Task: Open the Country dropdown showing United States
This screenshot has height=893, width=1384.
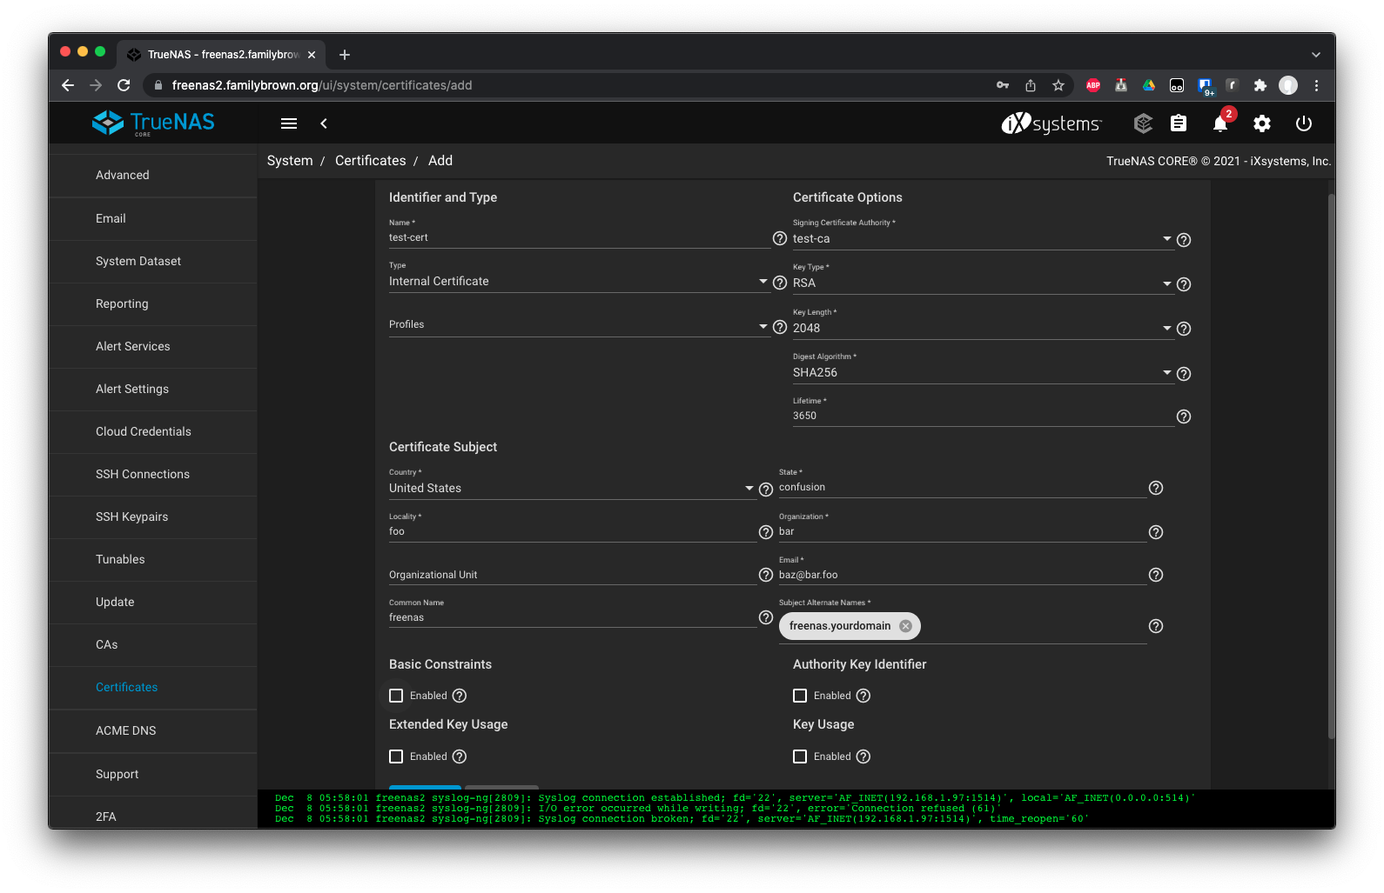Action: coord(572,488)
